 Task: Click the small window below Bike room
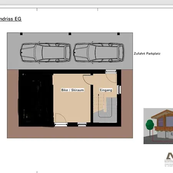coord(82,125)
